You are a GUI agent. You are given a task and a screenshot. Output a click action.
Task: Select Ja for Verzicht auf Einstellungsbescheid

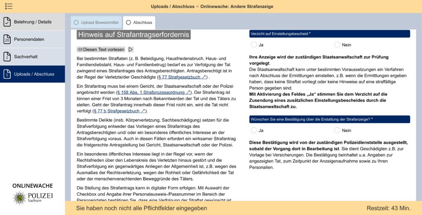[253, 44]
